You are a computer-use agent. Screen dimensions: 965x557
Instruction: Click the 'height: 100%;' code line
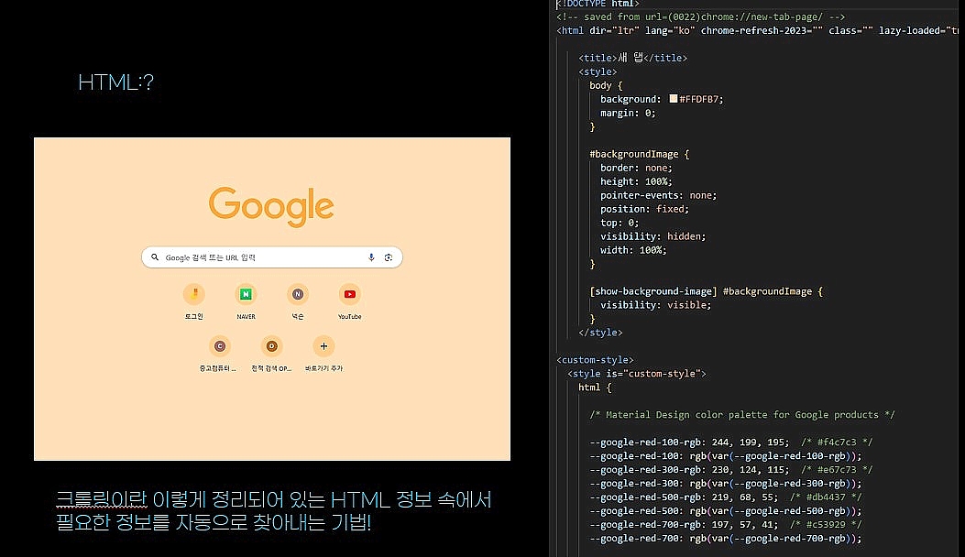[x=636, y=181]
